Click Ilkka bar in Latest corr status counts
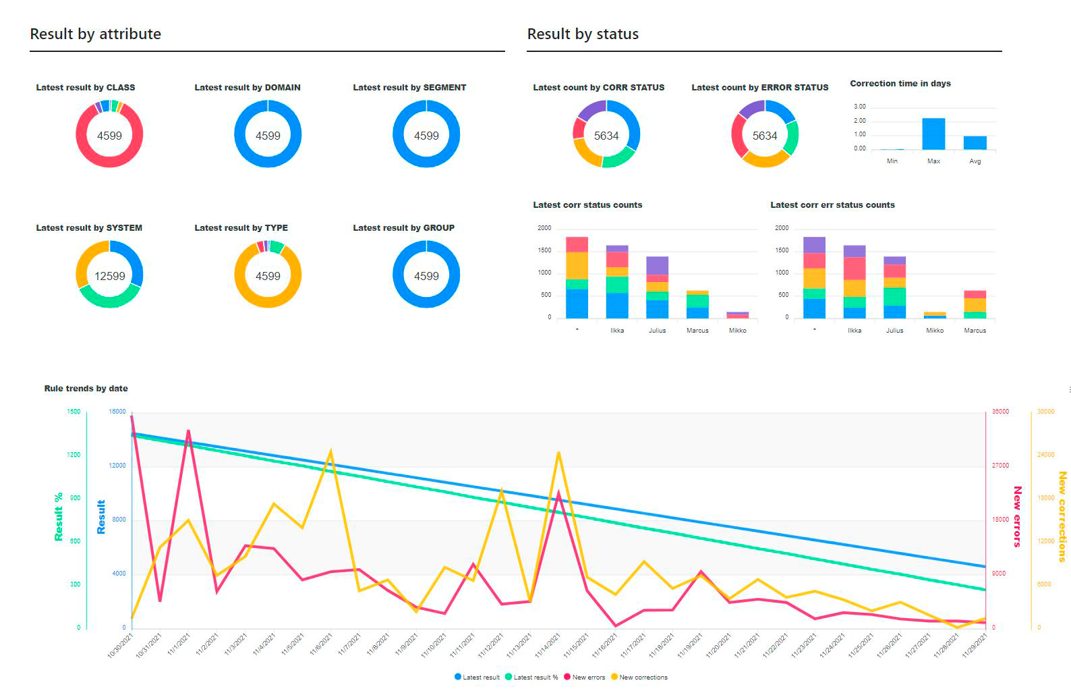Screen dimensions: 1071x691 pos(617,281)
